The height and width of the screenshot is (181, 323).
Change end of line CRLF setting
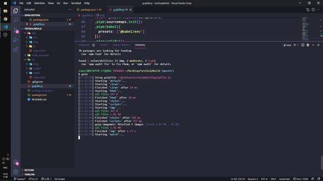point(273,179)
